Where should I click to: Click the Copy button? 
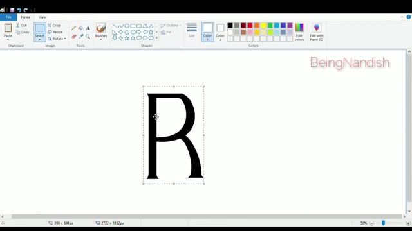(23, 32)
